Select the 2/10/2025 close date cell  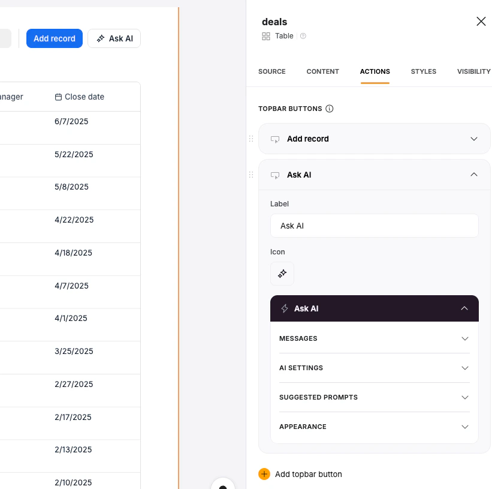pos(73,482)
